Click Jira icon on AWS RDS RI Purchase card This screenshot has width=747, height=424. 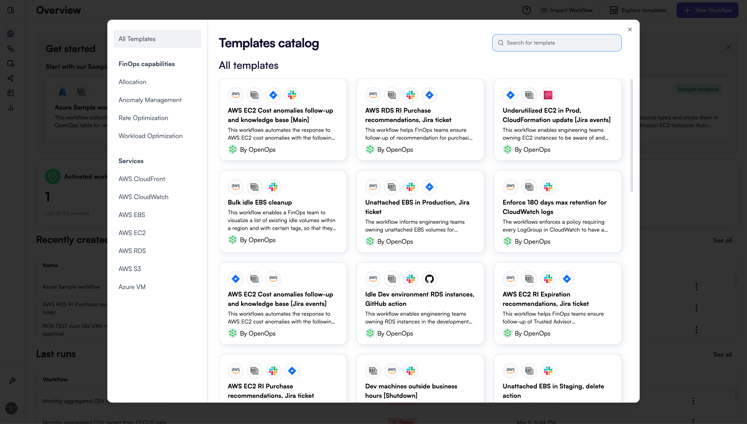pos(429,95)
